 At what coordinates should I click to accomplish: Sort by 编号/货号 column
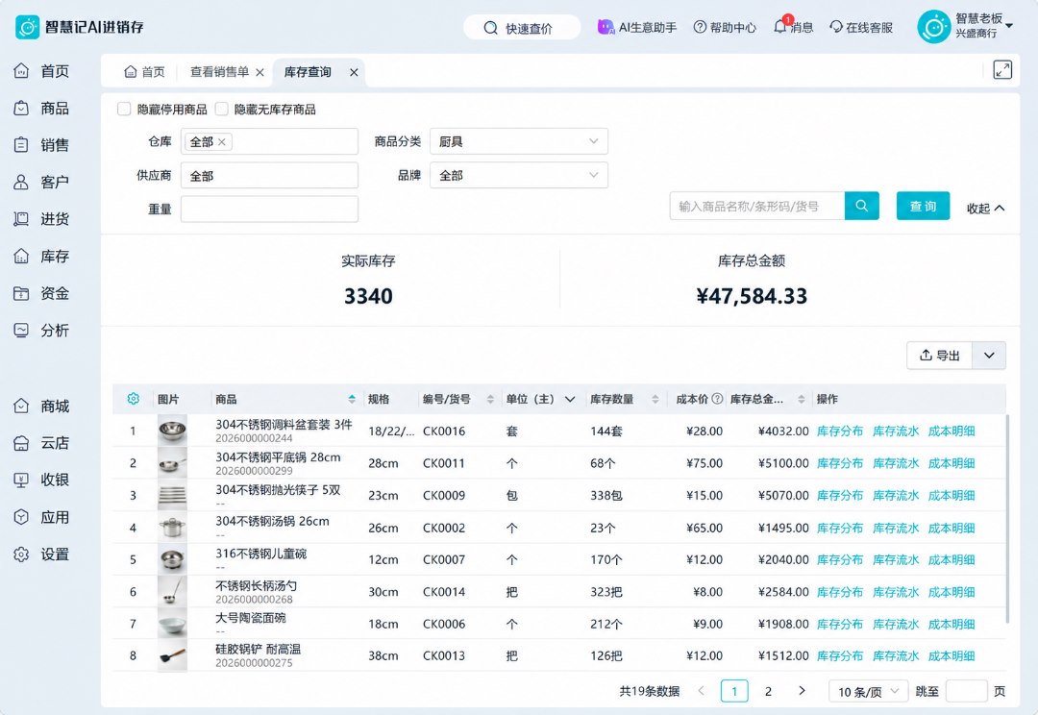coord(490,399)
